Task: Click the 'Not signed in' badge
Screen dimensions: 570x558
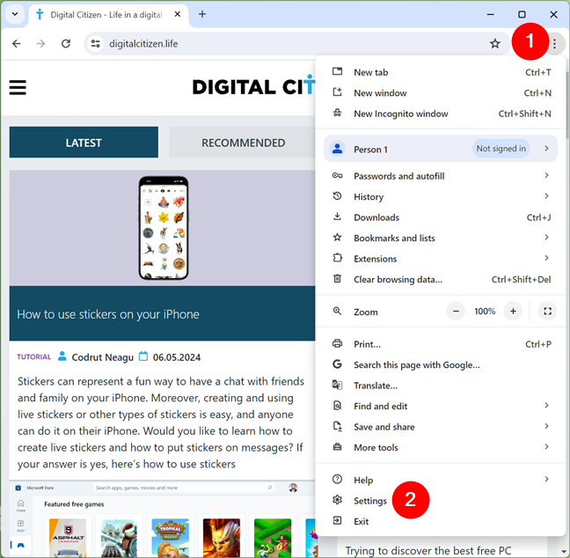Action: [x=501, y=149]
